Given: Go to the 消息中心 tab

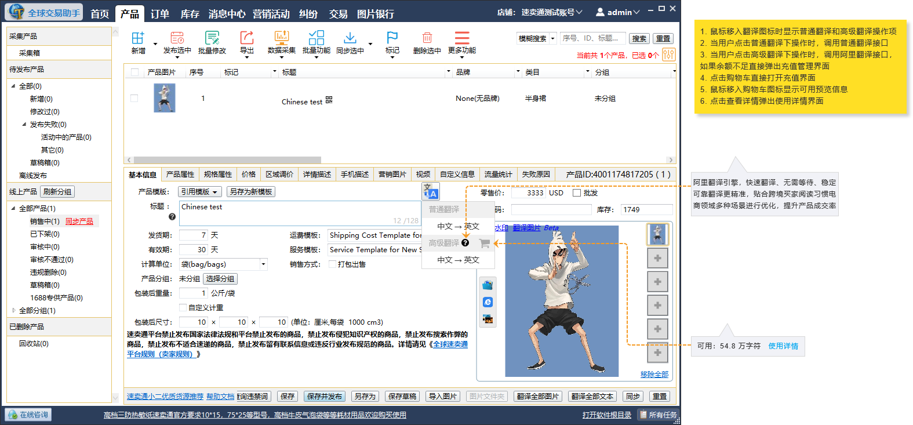Looking at the screenshot, I should (227, 14).
